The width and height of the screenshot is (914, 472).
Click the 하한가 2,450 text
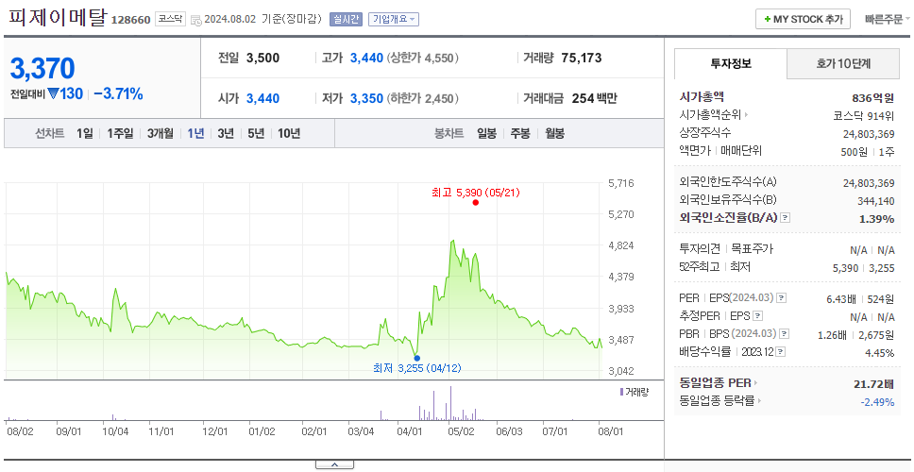[x=423, y=99]
